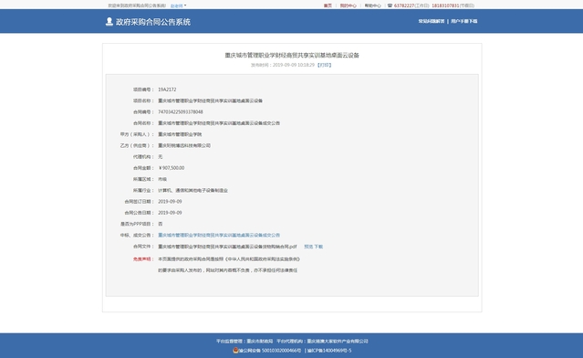Click the page title heading of announcement
The image size is (583, 358).
(x=292, y=55)
